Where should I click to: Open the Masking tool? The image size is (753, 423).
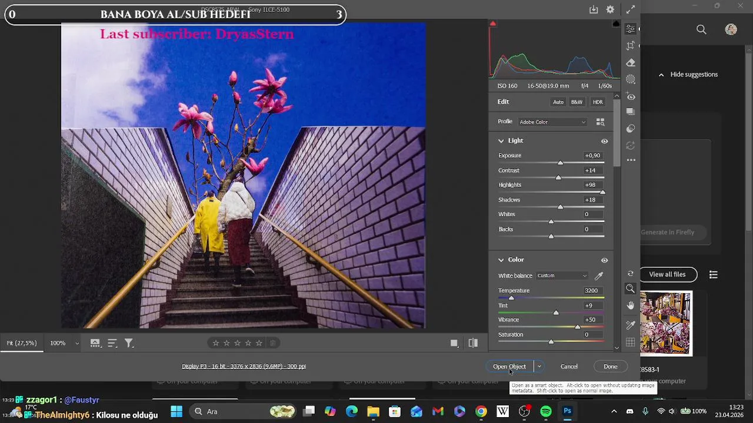[x=631, y=79]
